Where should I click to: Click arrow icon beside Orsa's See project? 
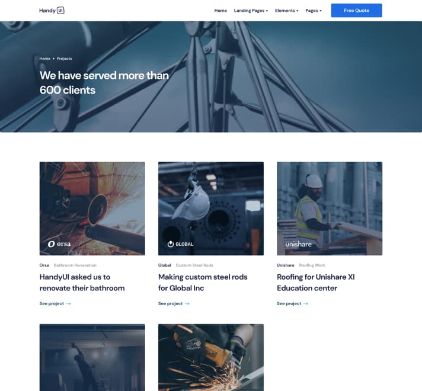(x=69, y=304)
